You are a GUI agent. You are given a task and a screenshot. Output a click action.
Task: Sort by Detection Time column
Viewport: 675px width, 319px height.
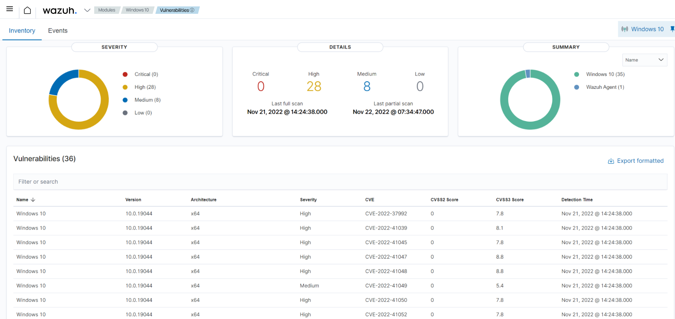(x=577, y=200)
